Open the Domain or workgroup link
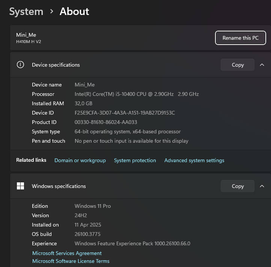The image size is (271, 267). coord(80,160)
